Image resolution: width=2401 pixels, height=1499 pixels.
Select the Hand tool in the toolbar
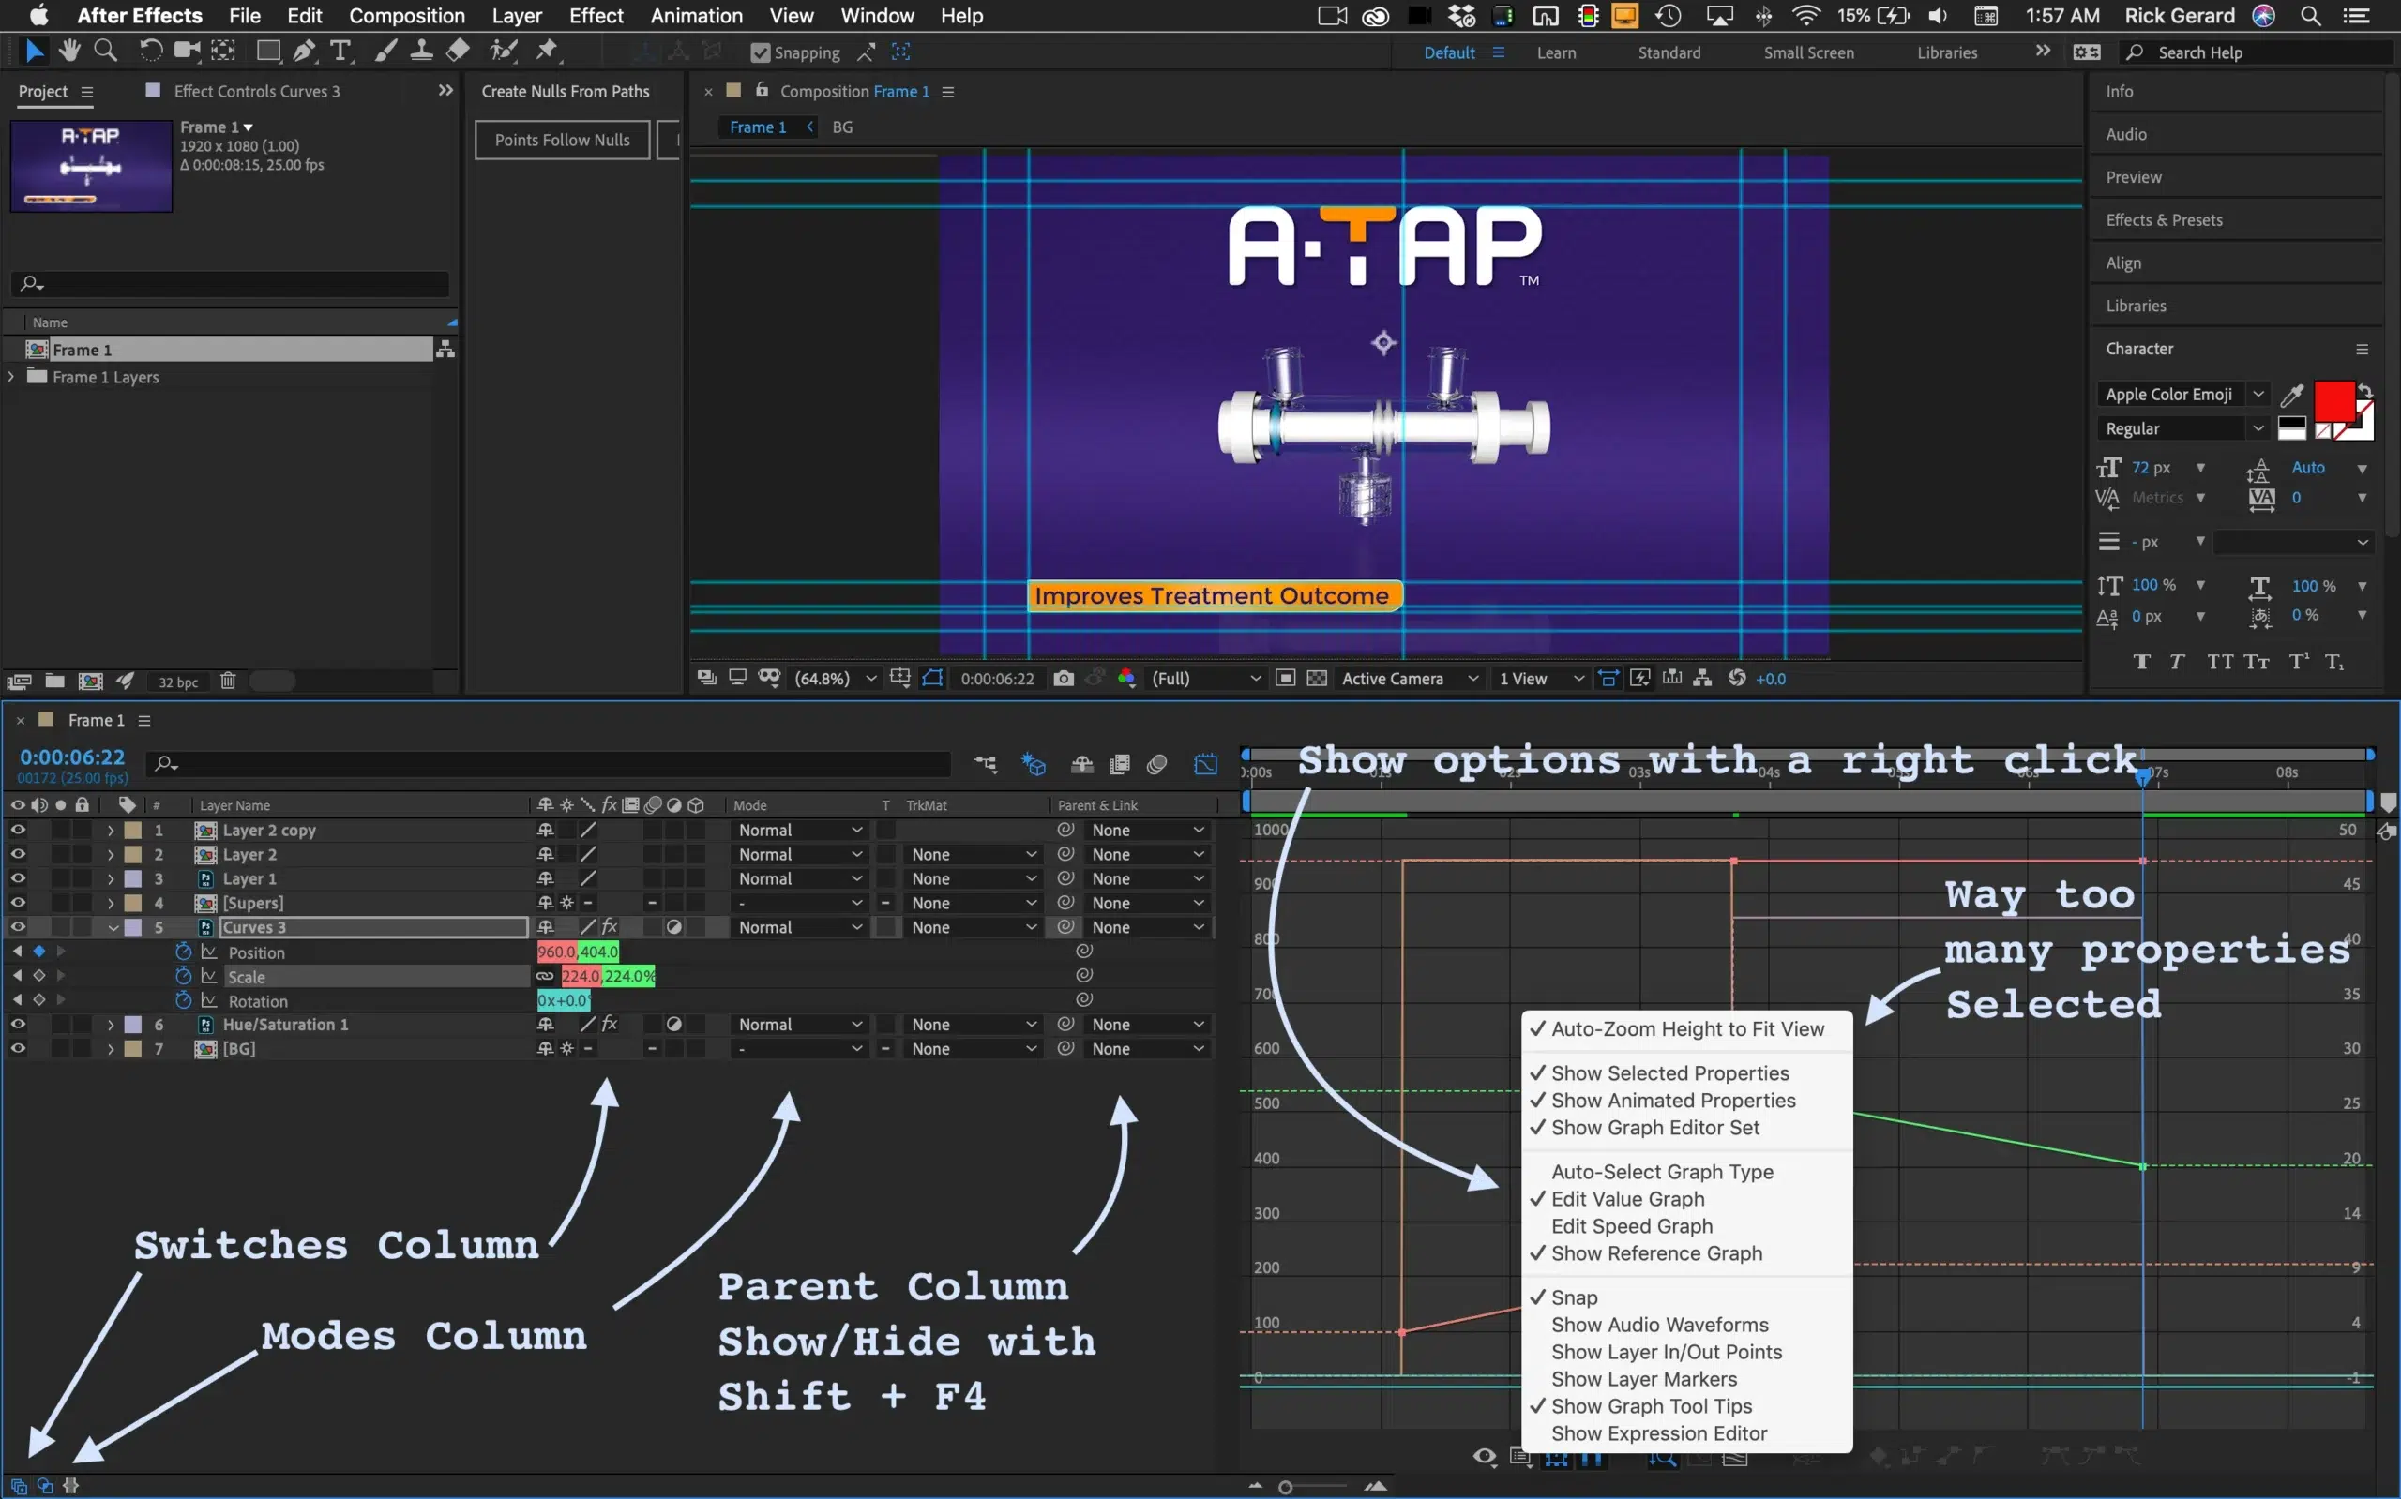click(69, 50)
